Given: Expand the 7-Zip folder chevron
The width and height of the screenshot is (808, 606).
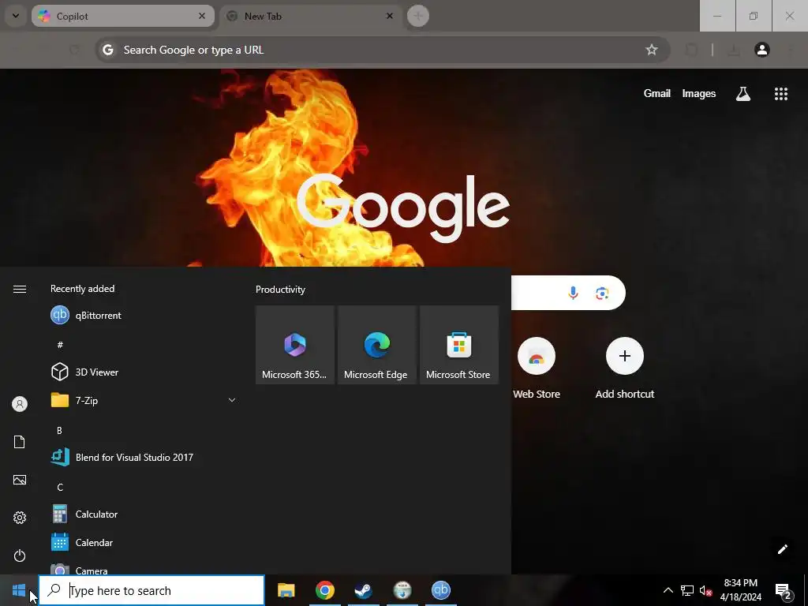Looking at the screenshot, I should (232, 400).
